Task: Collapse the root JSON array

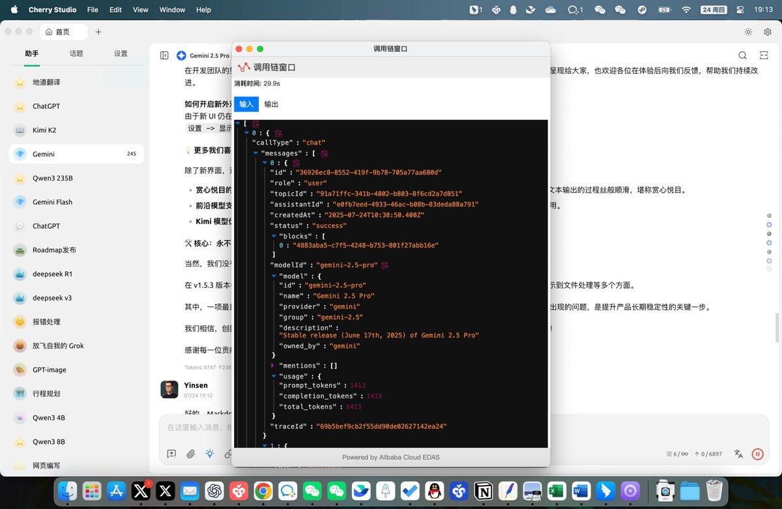Action: click(237, 123)
